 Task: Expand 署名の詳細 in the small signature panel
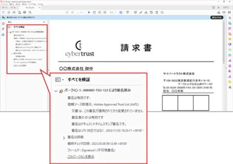[12, 53]
